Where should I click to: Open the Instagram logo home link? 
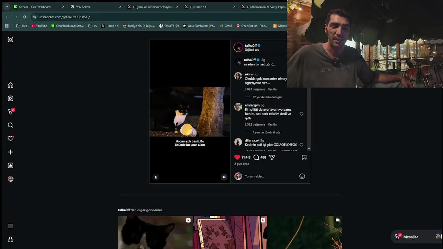pos(10,39)
